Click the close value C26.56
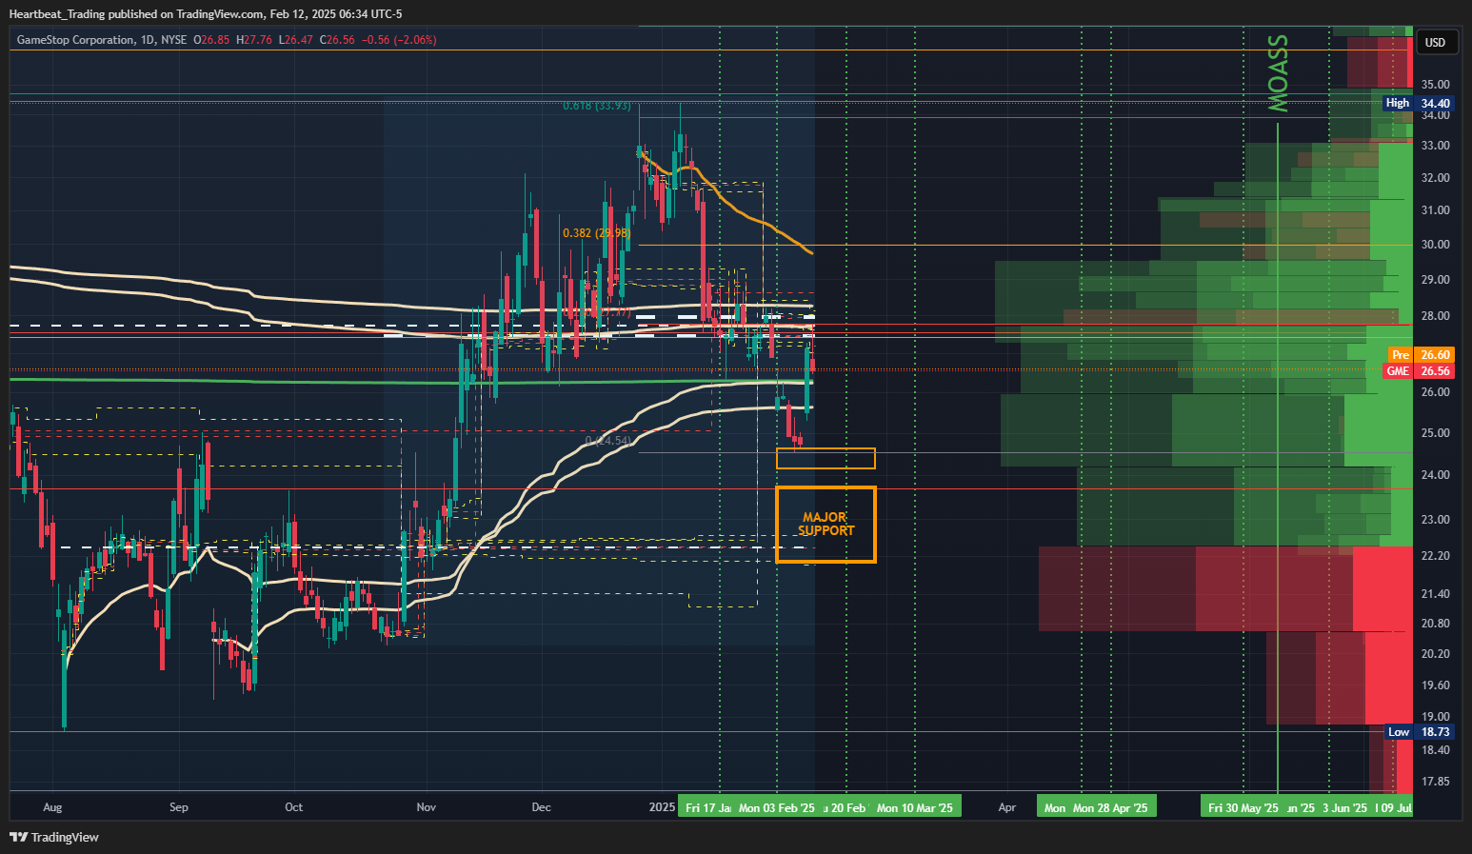 (x=337, y=40)
